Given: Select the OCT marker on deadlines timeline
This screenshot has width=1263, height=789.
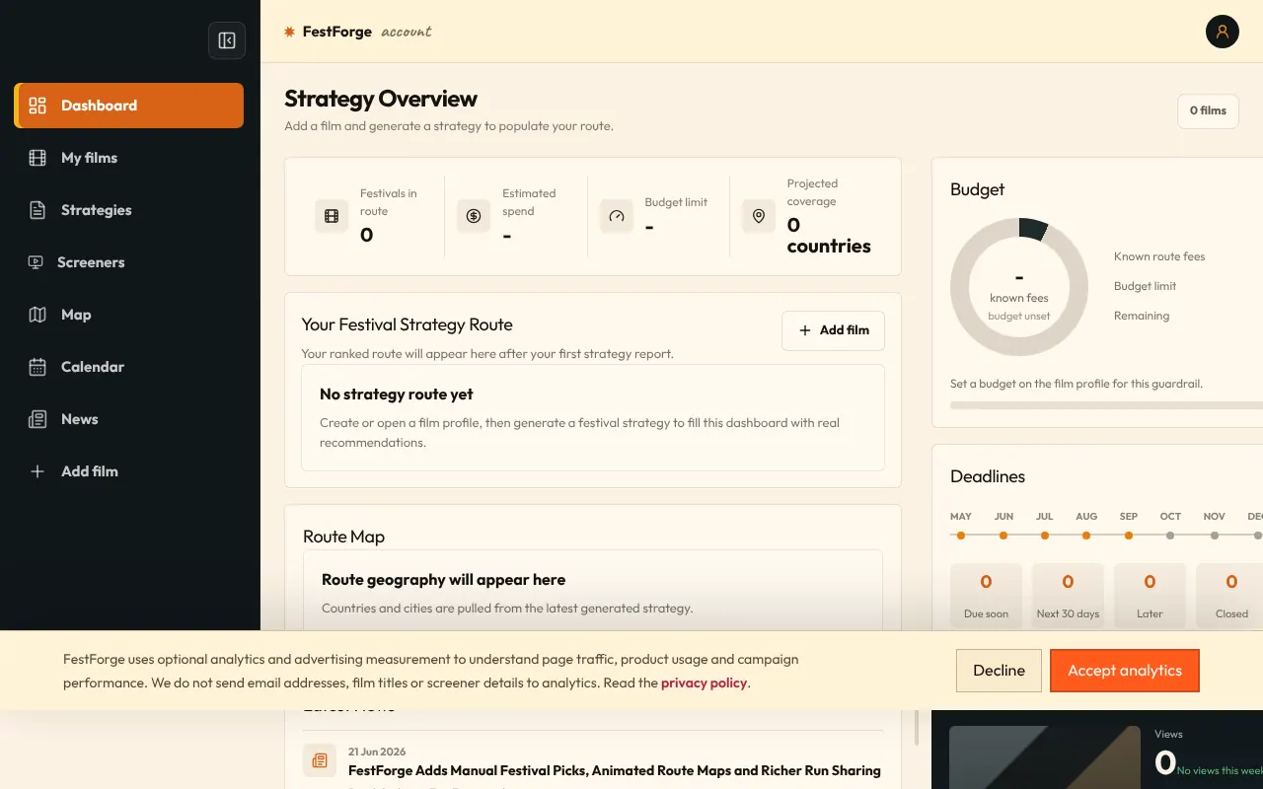Looking at the screenshot, I should click(1170, 536).
